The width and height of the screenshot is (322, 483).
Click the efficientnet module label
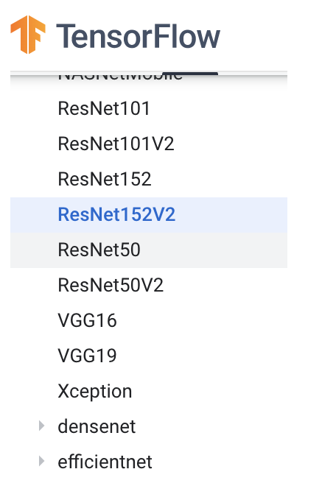coord(105,462)
